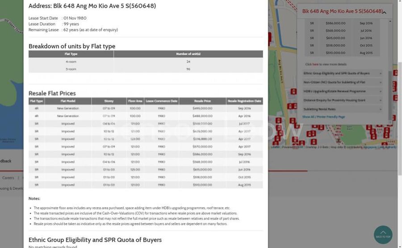The height and width of the screenshot is (248, 402).
Task: Expand Subletting Rental Rates section
Action: pyautogui.click(x=342, y=109)
